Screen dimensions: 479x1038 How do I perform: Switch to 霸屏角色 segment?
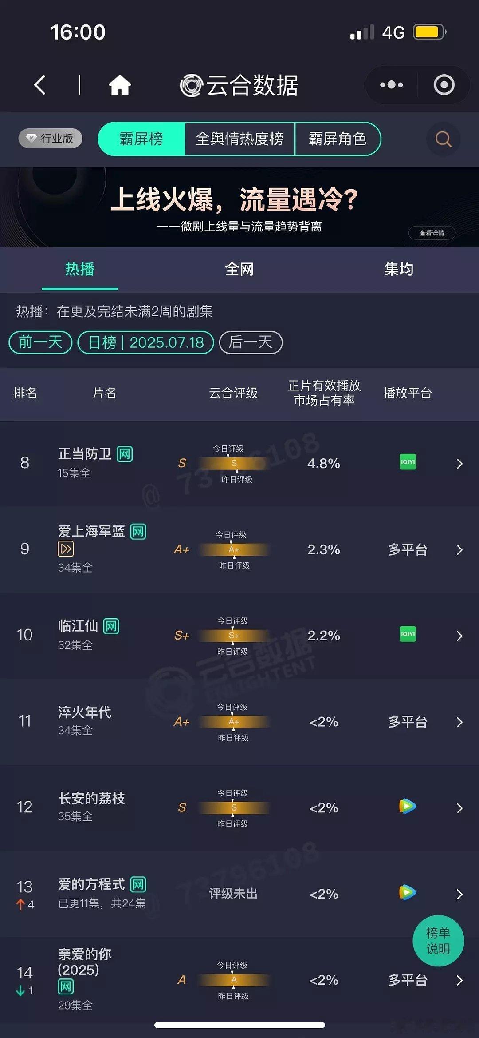click(x=338, y=139)
